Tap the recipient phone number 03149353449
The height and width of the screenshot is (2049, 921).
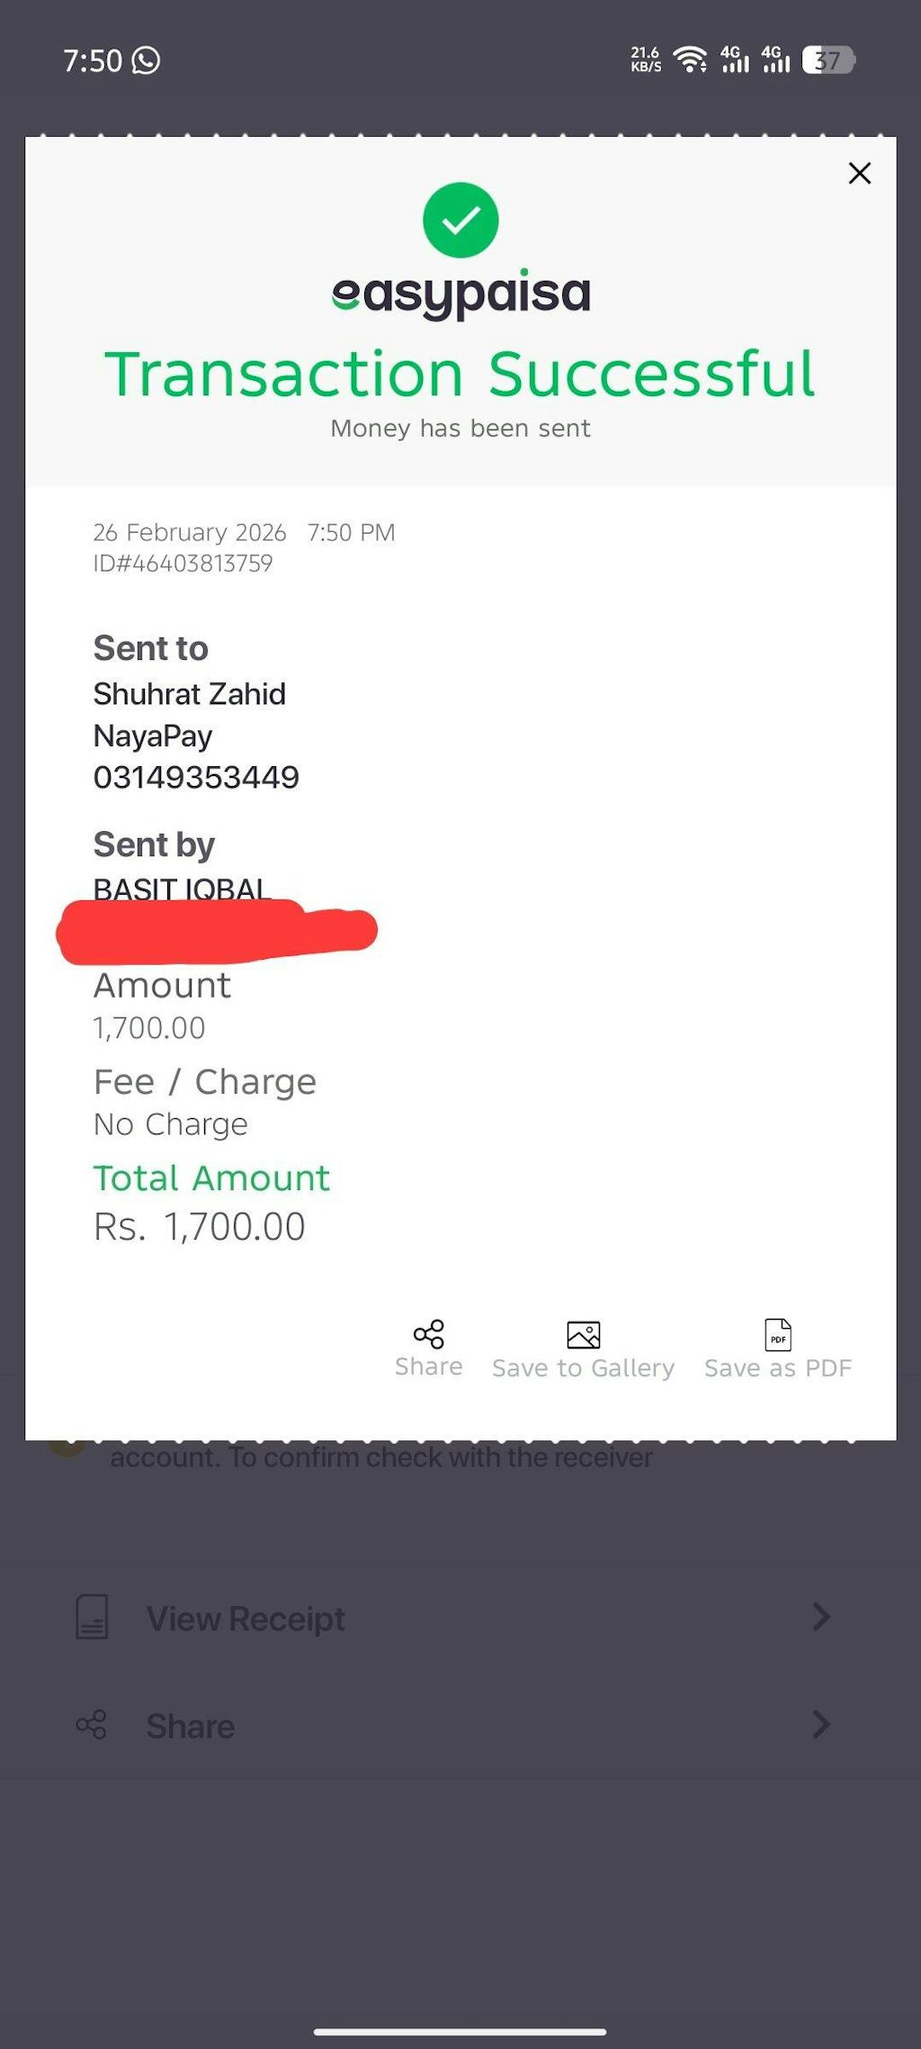coord(196,777)
